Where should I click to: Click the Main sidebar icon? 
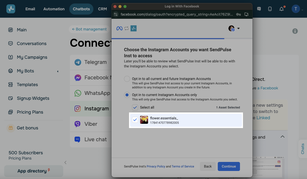11,30
